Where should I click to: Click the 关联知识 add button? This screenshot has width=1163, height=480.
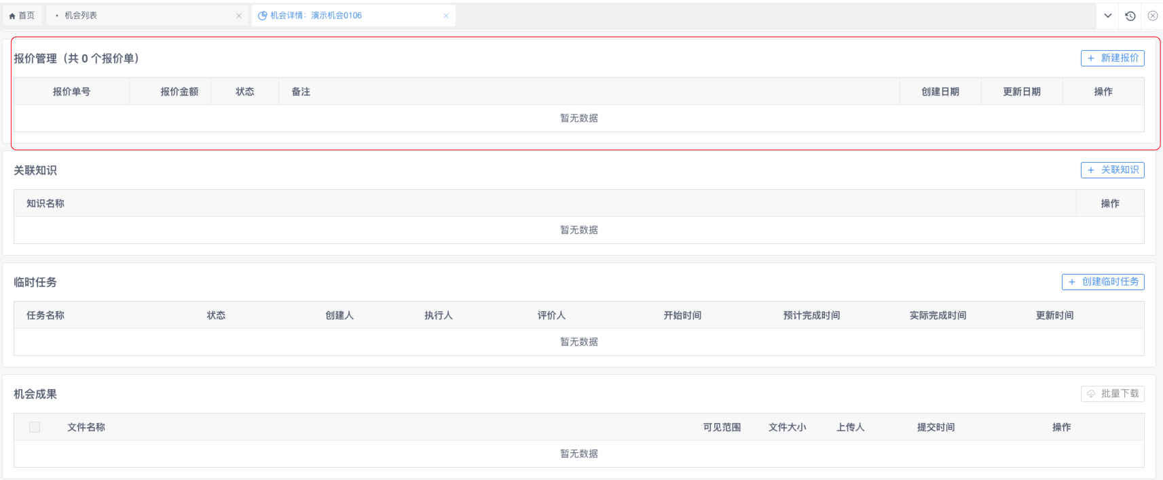click(1112, 170)
